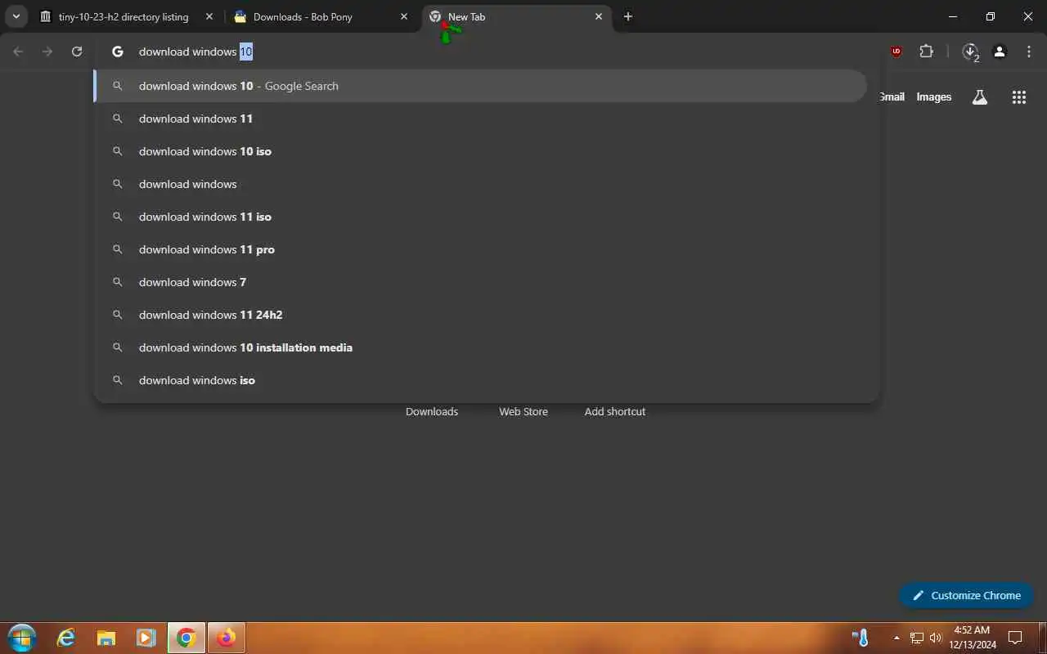Viewport: 1047px width, 654px height.
Task: Choose suggestion download windows 7
Action: (480, 282)
